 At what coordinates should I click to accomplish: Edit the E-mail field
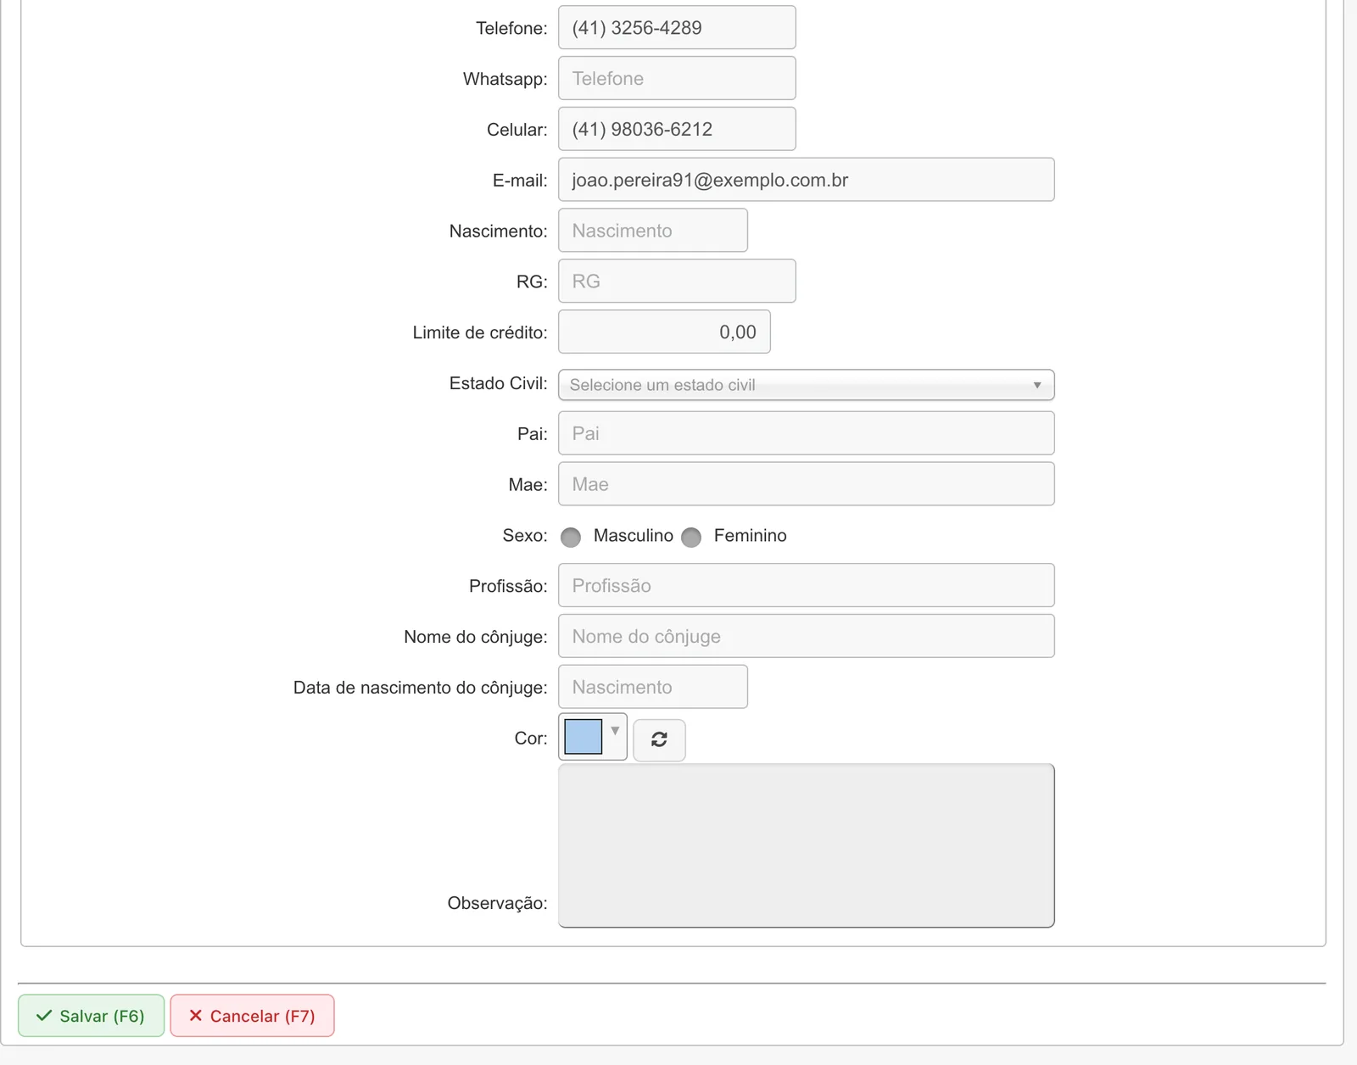point(806,180)
